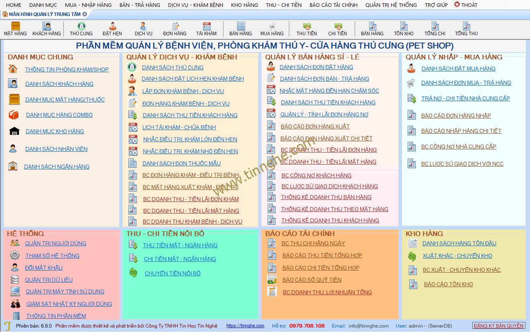Click the MẶT HÀNG toolbar icon

point(15,27)
